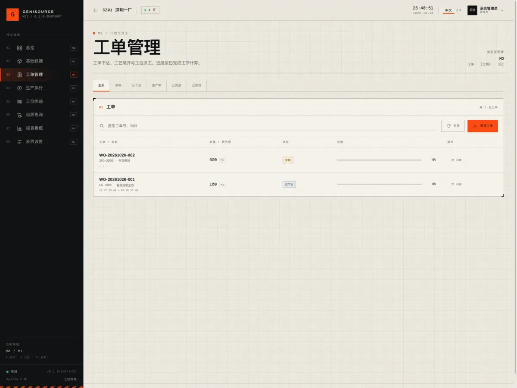Click the bar-chart icon for 报表看板
Viewport: 517px width, 388px height.
pyautogui.click(x=19, y=128)
